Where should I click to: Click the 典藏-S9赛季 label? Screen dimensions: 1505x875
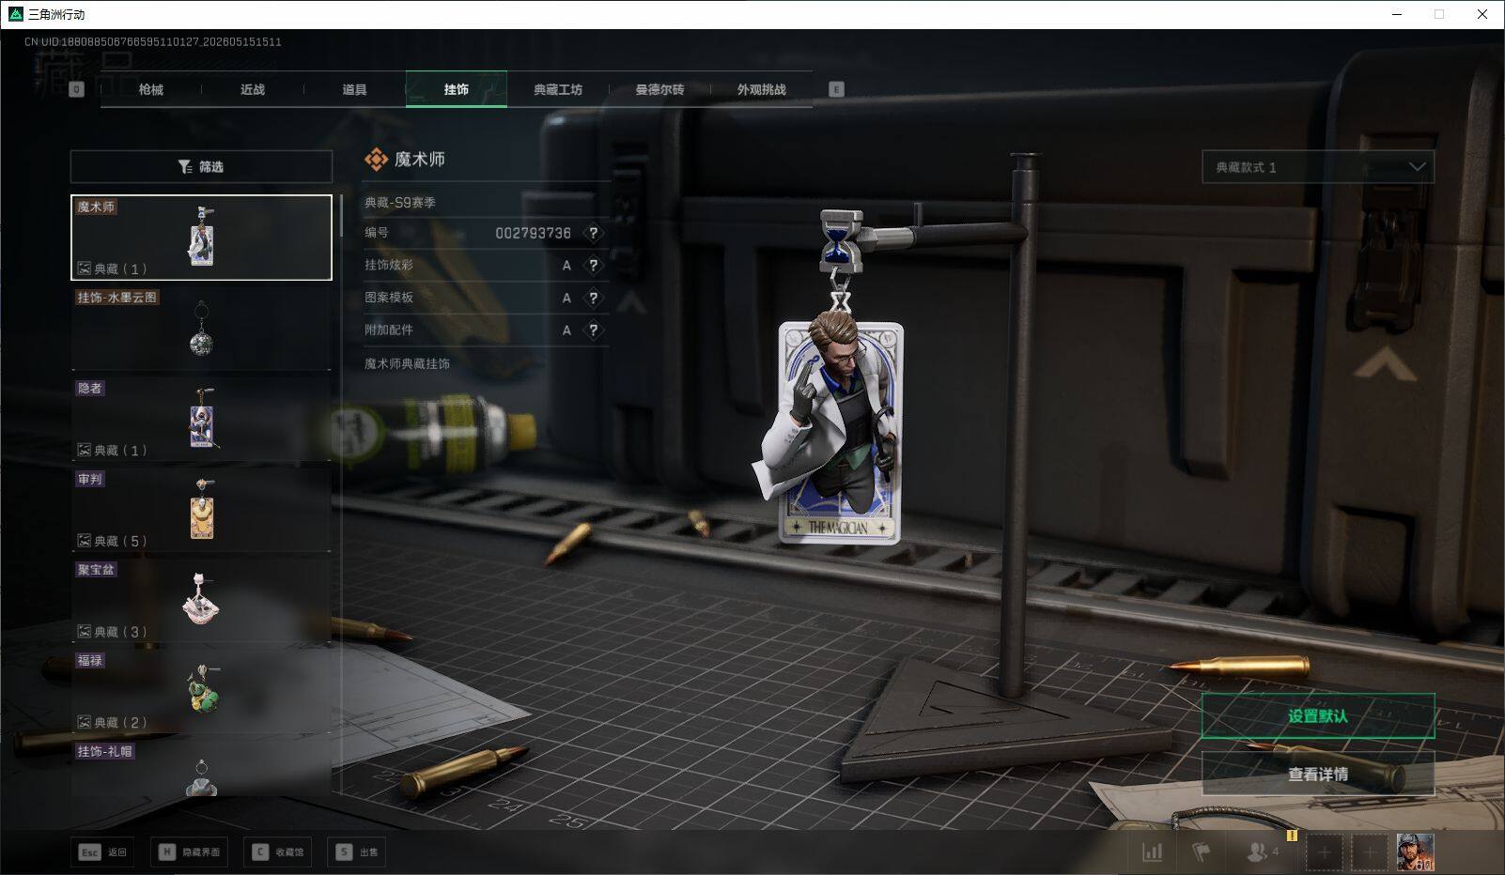point(400,202)
